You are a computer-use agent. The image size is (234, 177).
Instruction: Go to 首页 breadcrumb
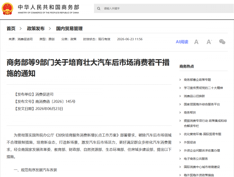tap(11, 28)
